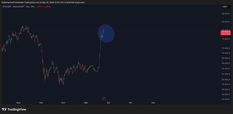Click the Tem label on time axis
Viewport: 233px width, 114px height.
(63, 103)
